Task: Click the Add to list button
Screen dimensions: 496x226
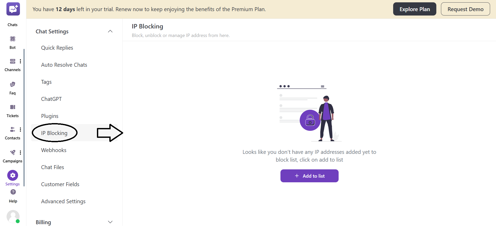Action: (x=309, y=176)
